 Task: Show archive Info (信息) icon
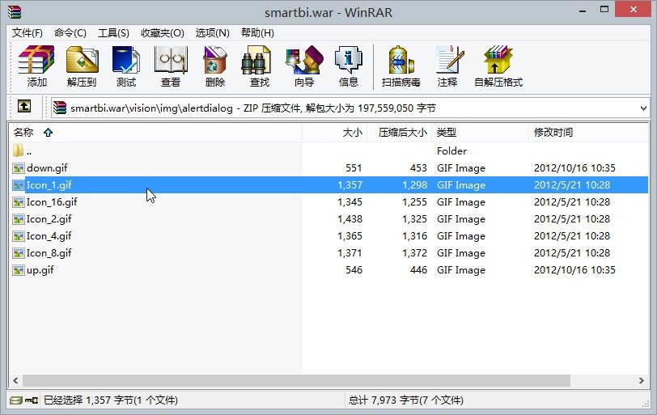point(349,66)
